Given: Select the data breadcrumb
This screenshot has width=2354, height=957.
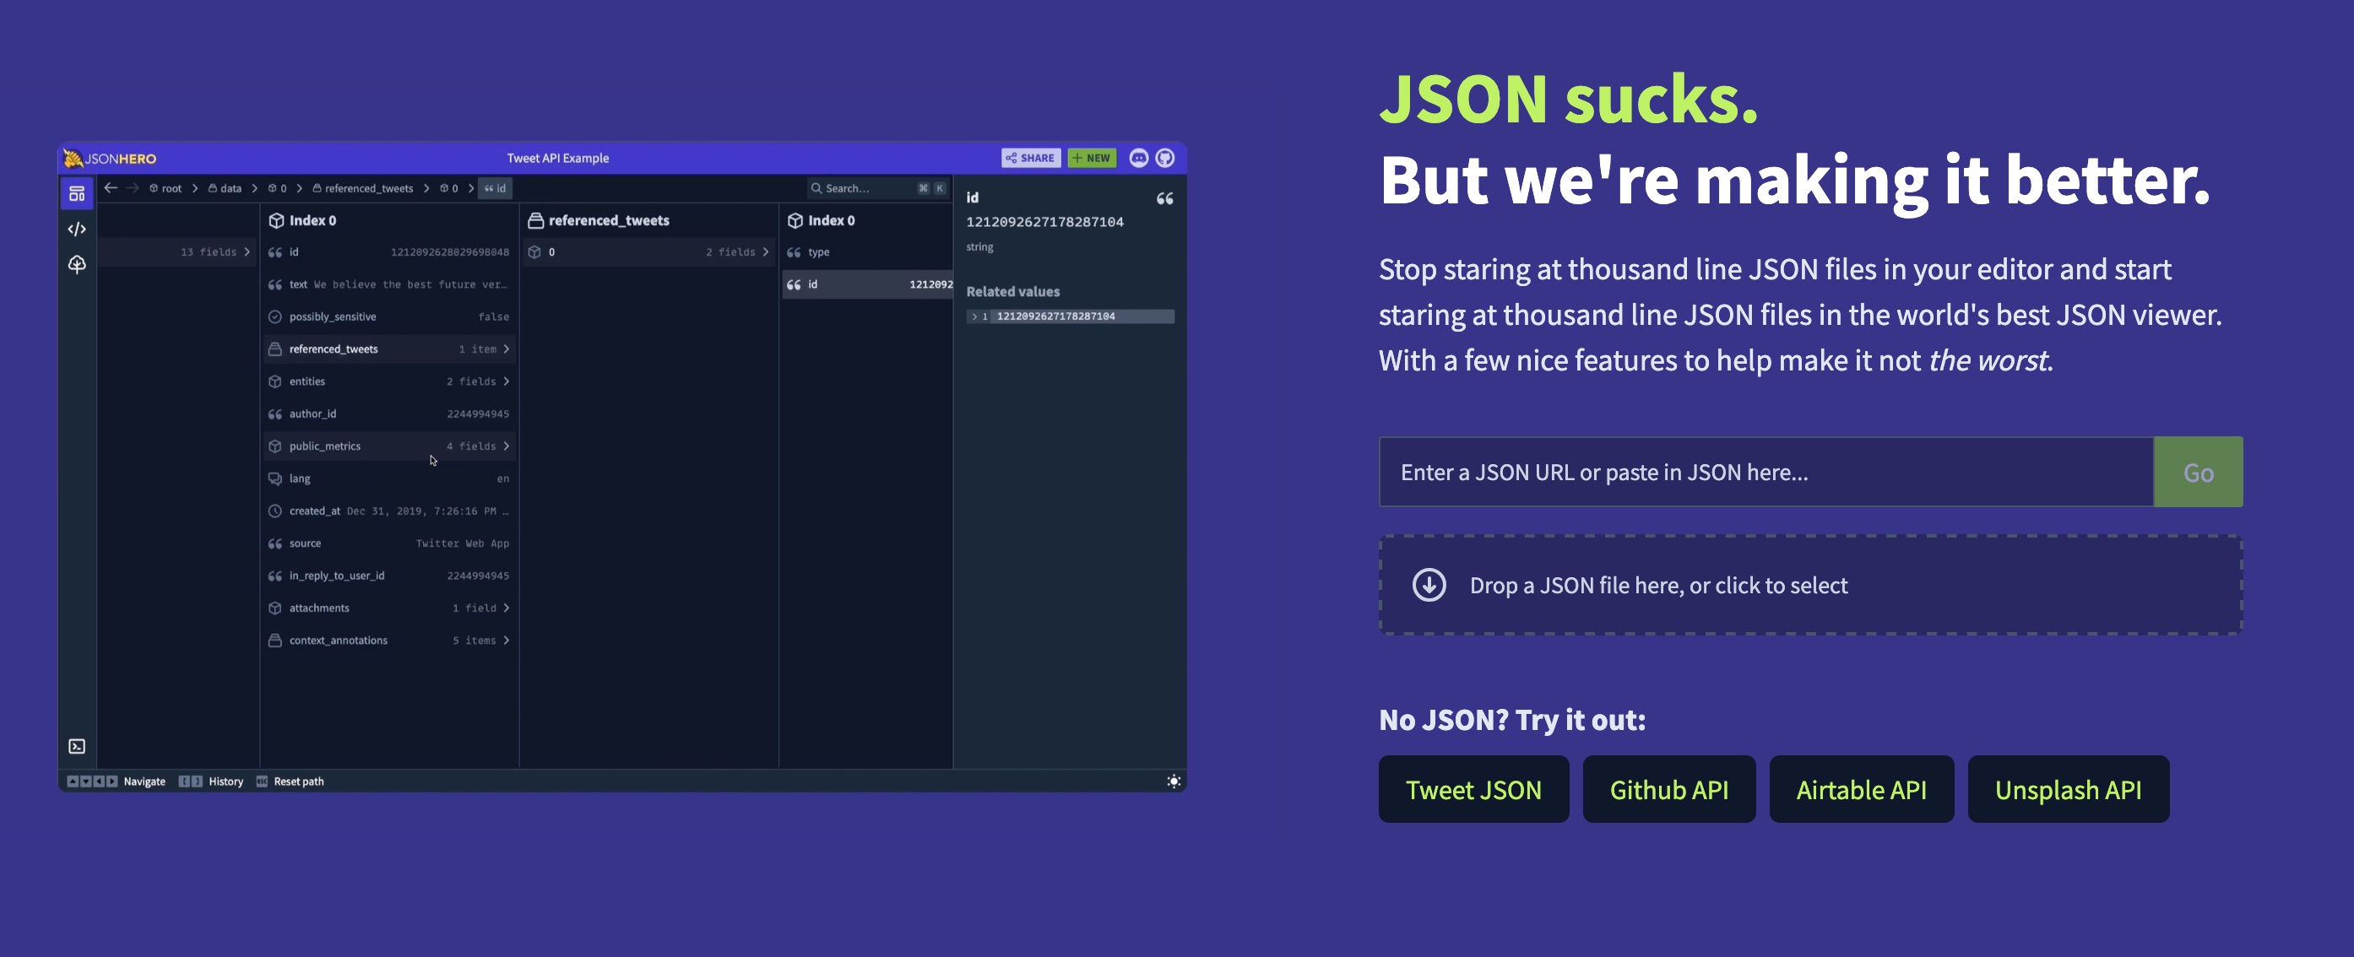Looking at the screenshot, I should tap(225, 188).
